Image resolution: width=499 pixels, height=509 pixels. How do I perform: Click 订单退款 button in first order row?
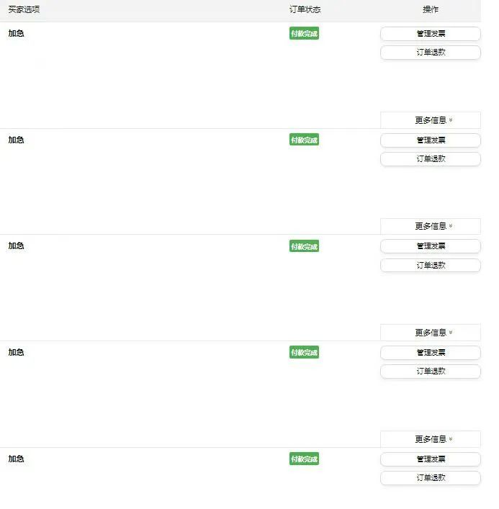pyautogui.click(x=430, y=53)
